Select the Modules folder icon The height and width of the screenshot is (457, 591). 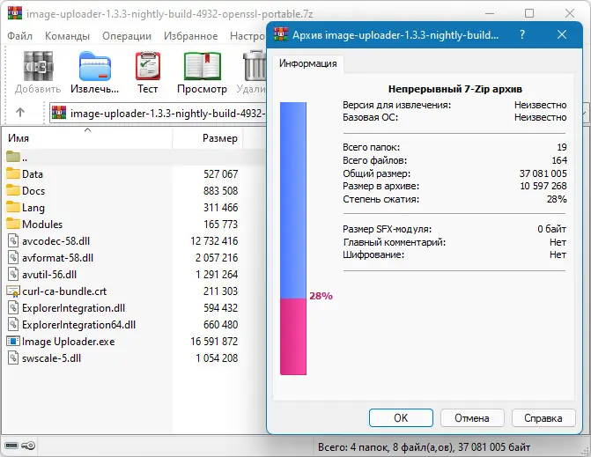coord(13,224)
